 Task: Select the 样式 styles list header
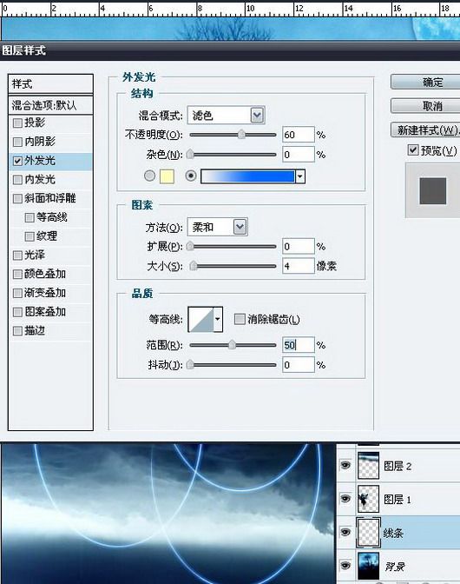(x=50, y=83)
